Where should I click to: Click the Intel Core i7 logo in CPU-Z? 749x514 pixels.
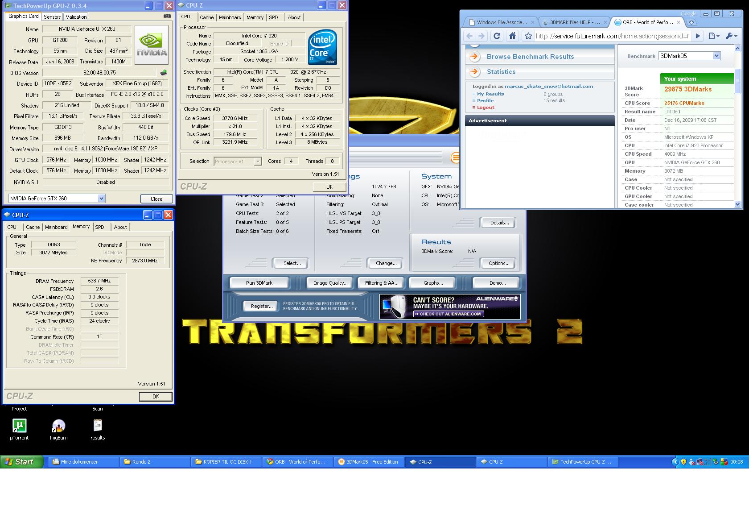click(x=322, y=47)
